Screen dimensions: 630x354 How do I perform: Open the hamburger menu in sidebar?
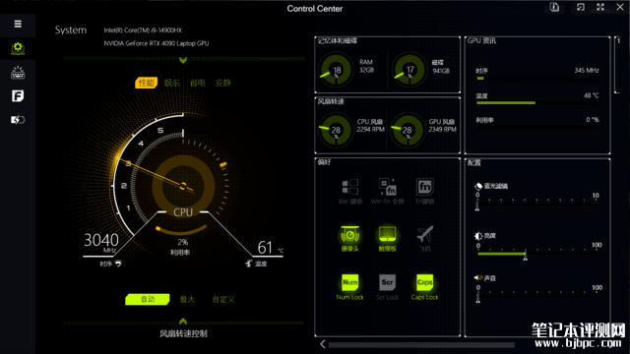(x=18, y=24)
